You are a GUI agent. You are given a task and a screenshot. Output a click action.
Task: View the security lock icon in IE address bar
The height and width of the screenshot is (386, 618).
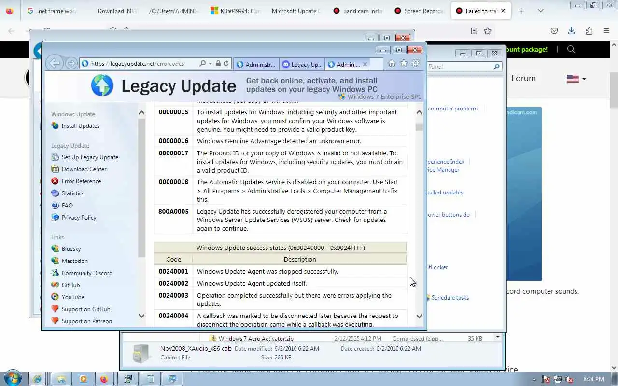218,64
